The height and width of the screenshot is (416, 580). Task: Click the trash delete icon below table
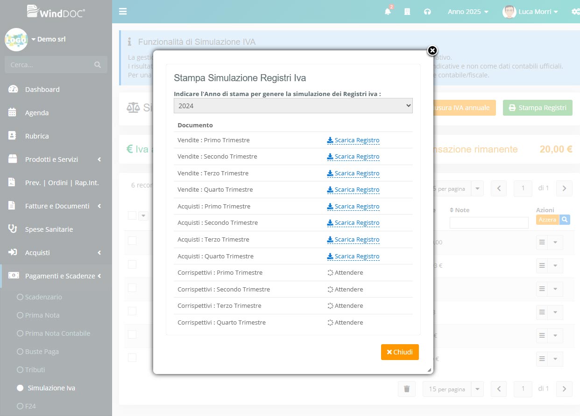tap(406, 389)
